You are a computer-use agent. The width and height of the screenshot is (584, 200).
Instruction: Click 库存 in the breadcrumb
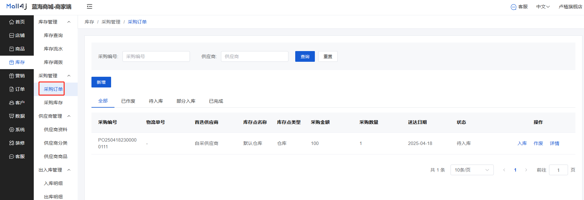click(x=89, y=22)
